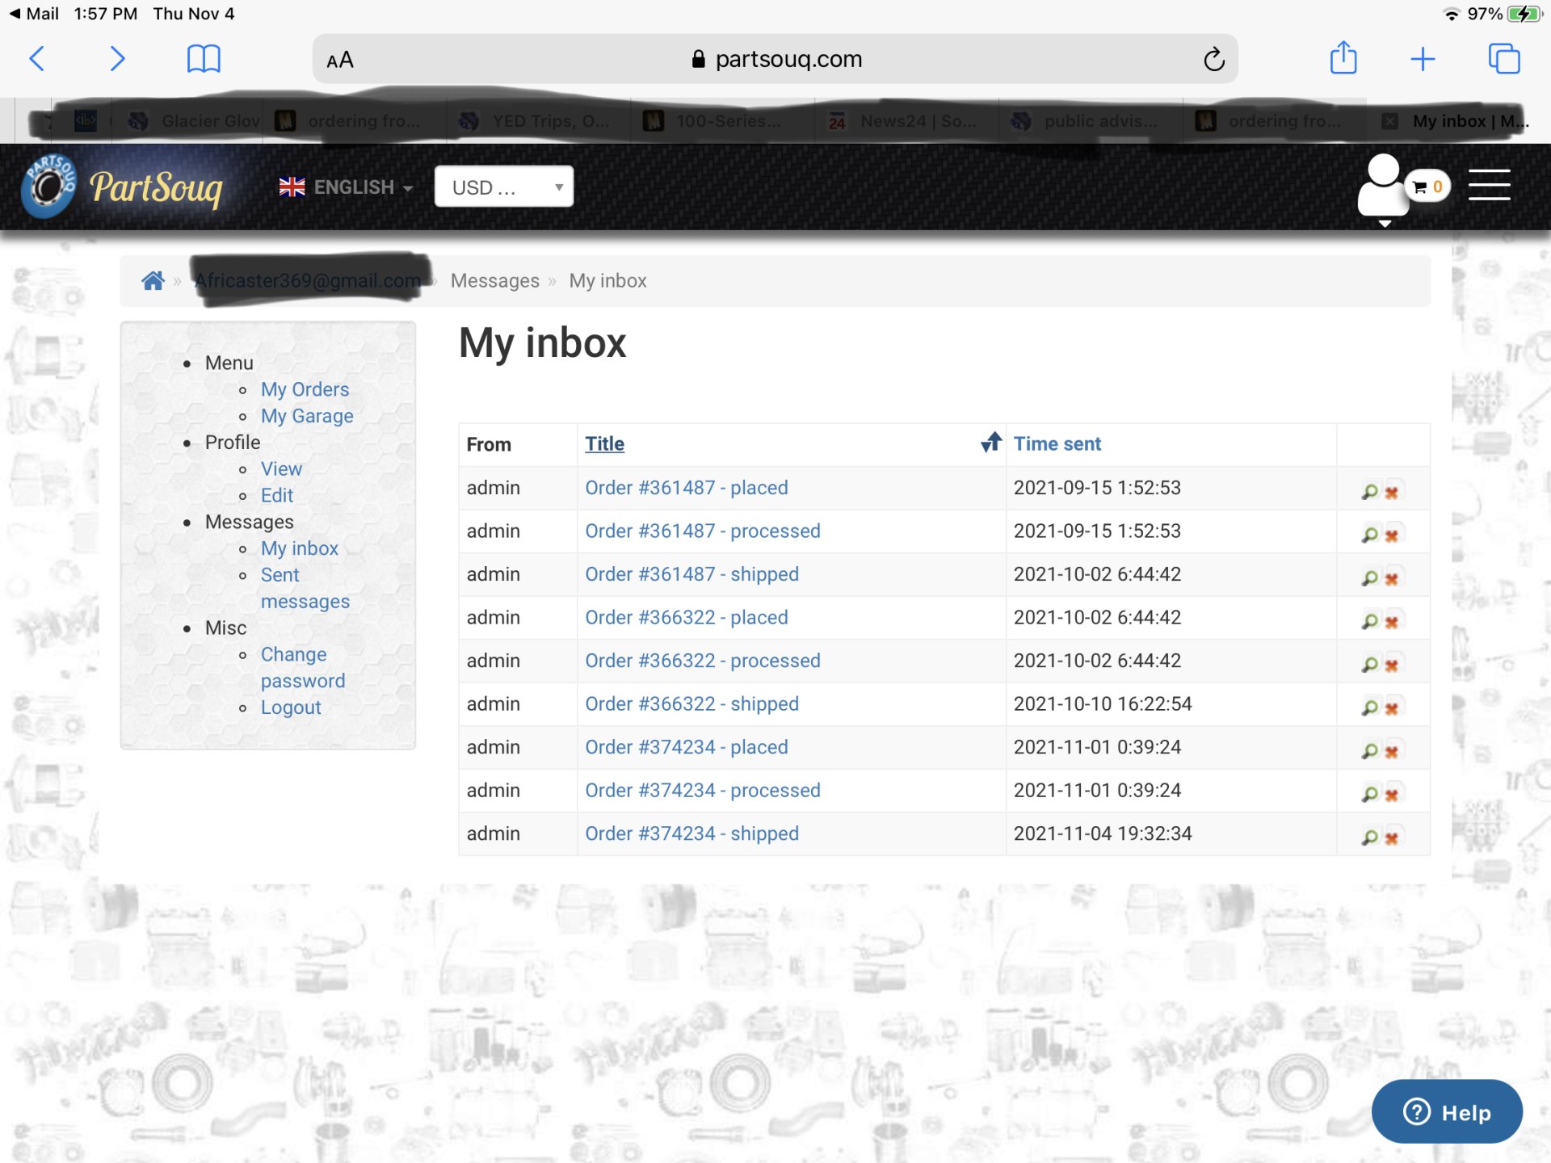Open My Orders in the sidebar menu
1551x1163 pixels.
coord(305,389)
